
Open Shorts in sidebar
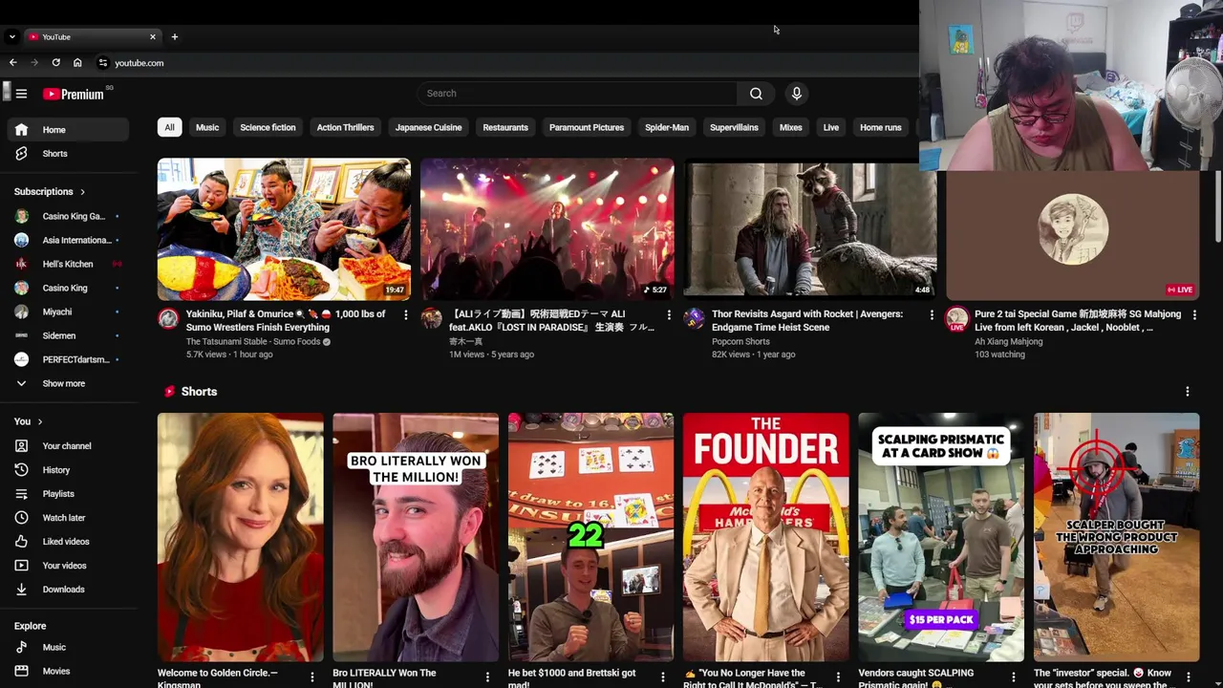[67, 154]
